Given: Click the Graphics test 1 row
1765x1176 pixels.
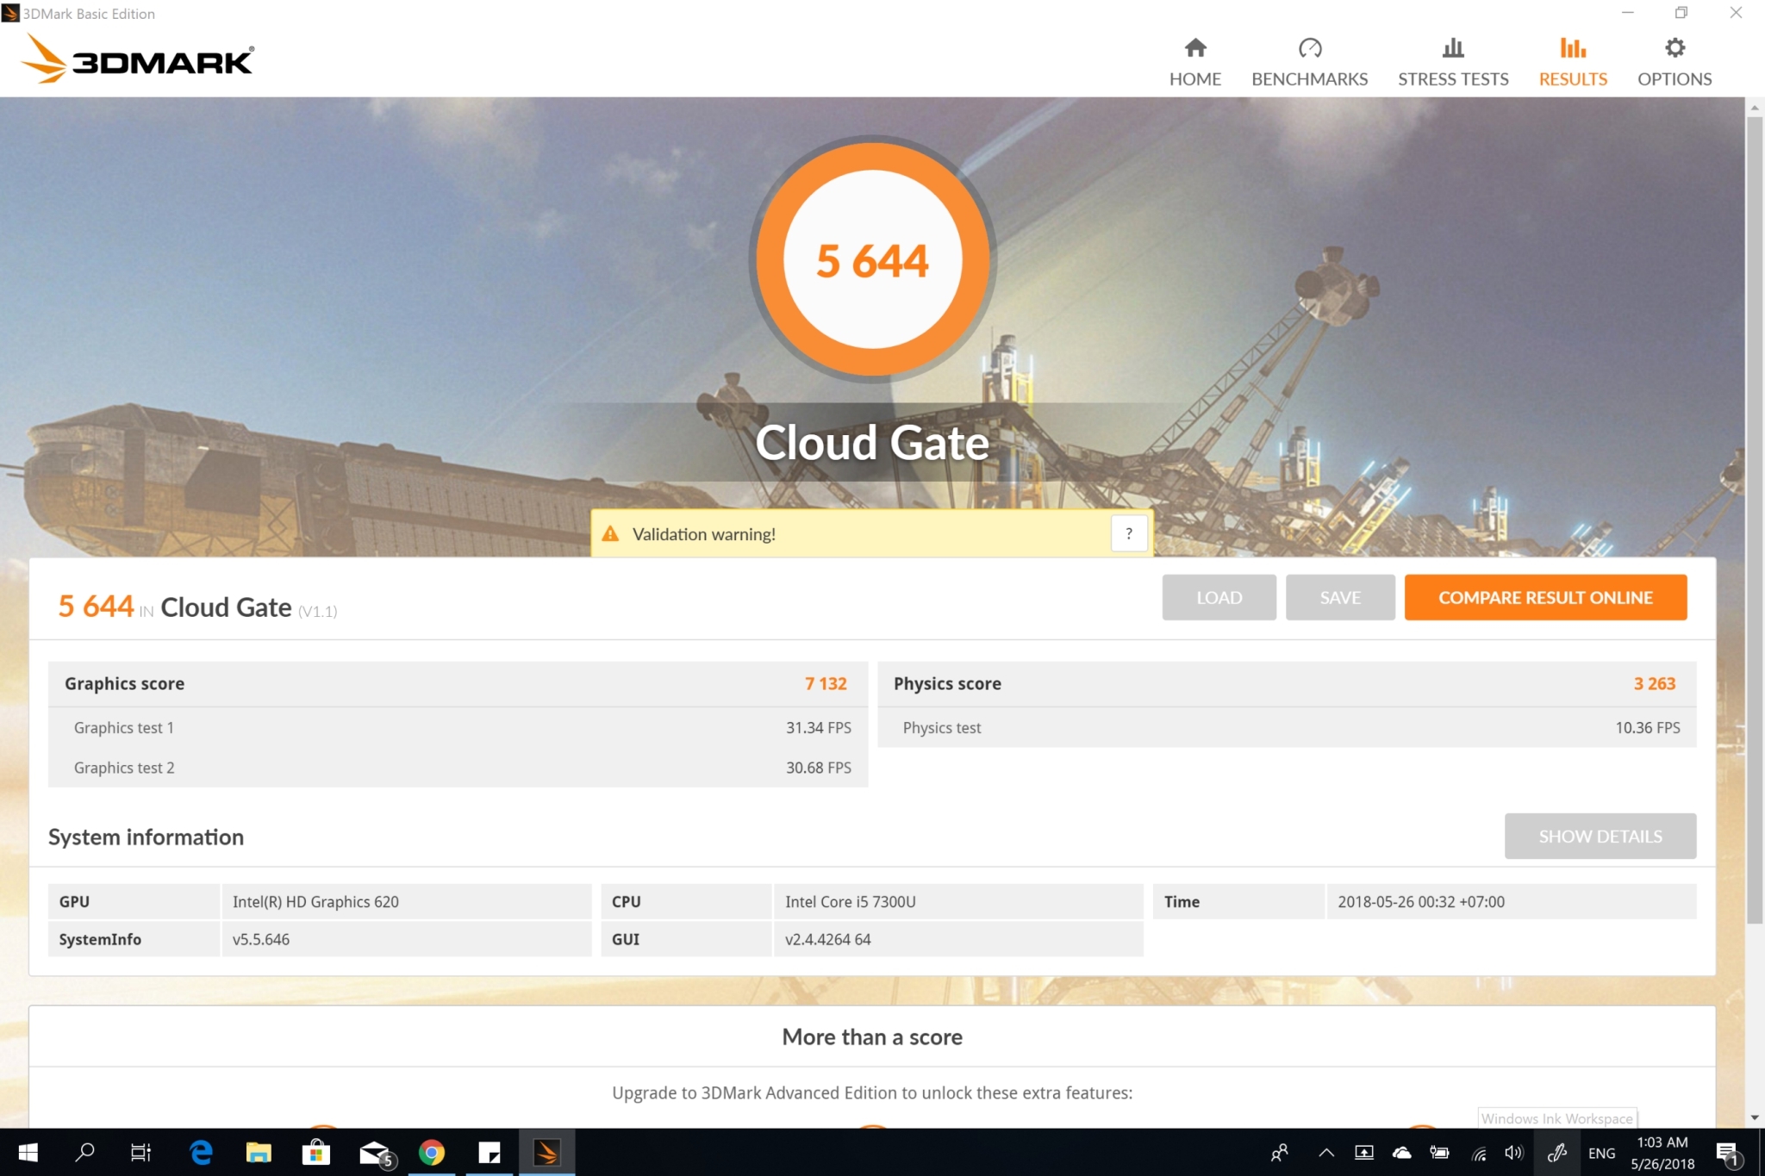Looking at the screenshot, I should [x=458, y=727].
